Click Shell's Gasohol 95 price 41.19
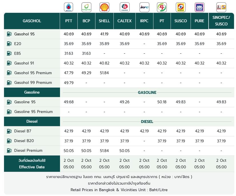 [x=104, y=34]
